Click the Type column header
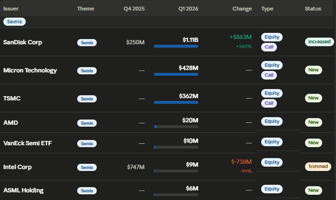336x200 pixels. point(267,9)
